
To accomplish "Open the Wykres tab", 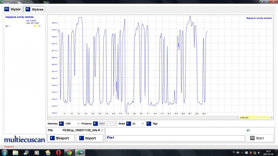I will coord(34,9).
